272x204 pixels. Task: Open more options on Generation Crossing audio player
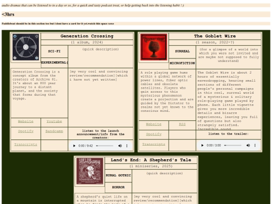(x=127, y=146)
